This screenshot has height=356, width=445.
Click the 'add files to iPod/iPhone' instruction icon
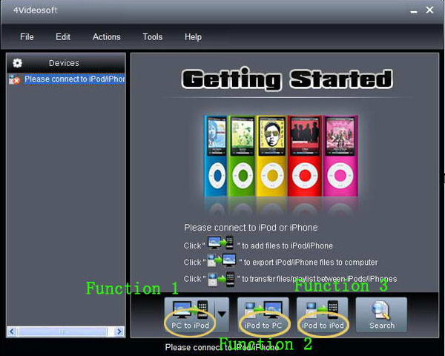pyautogui.click(x=220, y=243)
